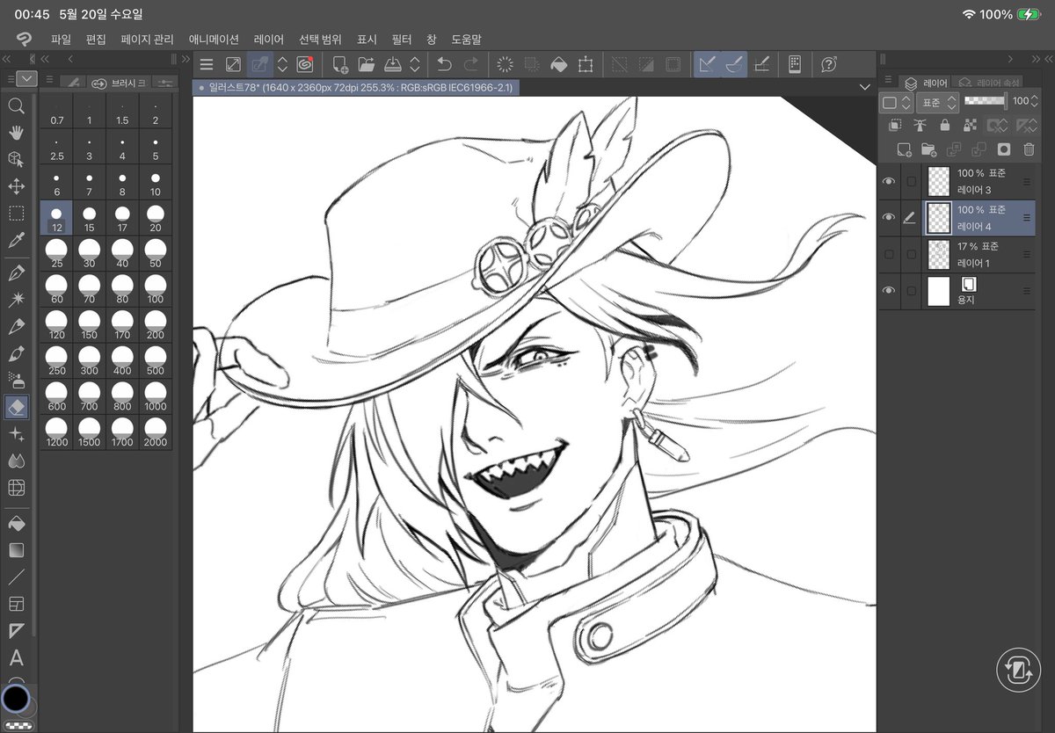The width and height of the screenshot is (1055, 733).
Task: Create layer mask icon
Action: 1003,149
